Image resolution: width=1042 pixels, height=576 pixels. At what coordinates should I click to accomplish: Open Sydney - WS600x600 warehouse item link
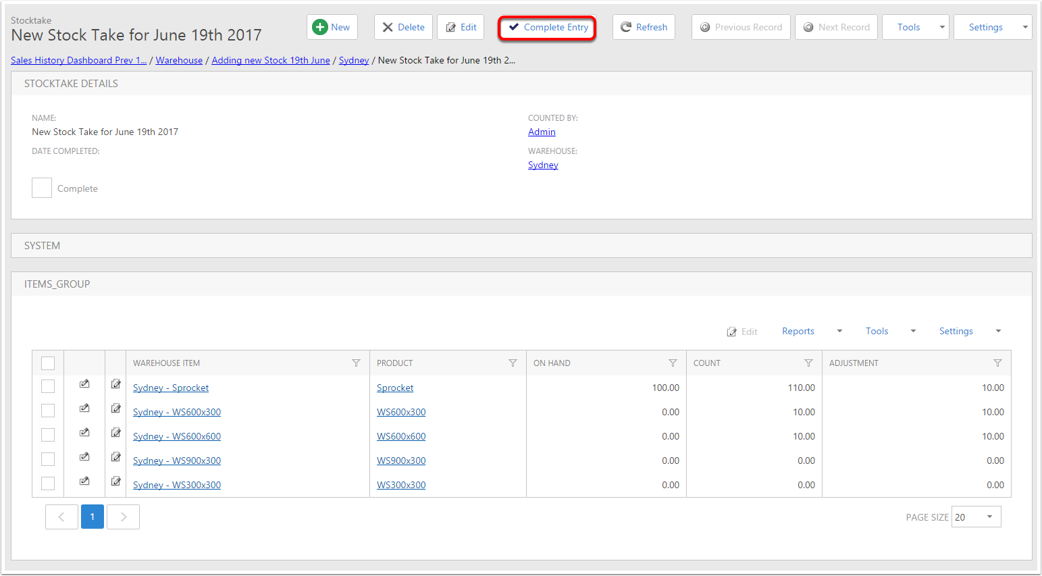point(177,436)
